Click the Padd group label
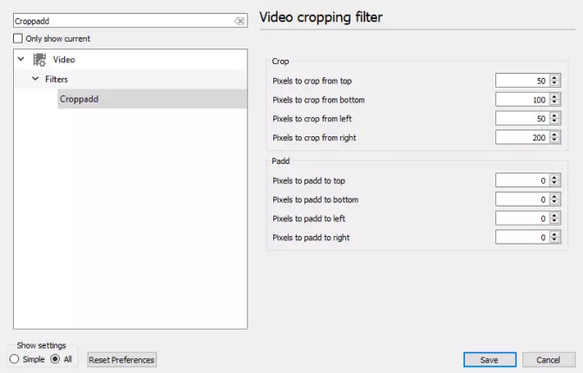583x373 pixels. click(281, 161)
